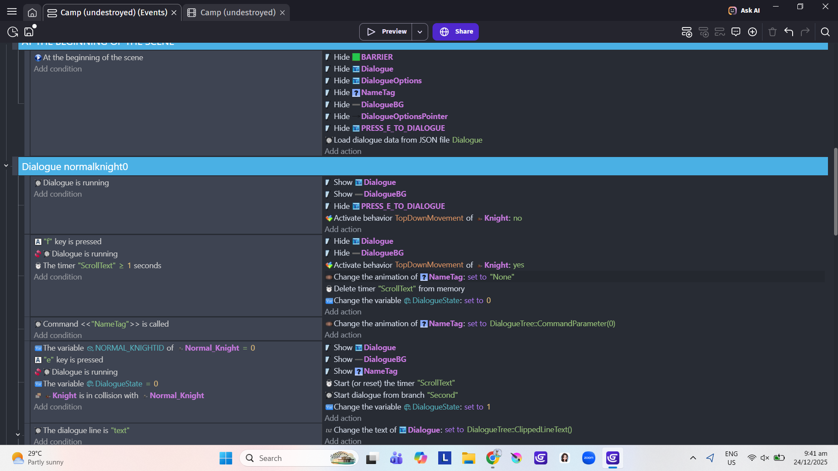
Task: Click the green BARRIER object swatch
Action: tap(356, 57)
